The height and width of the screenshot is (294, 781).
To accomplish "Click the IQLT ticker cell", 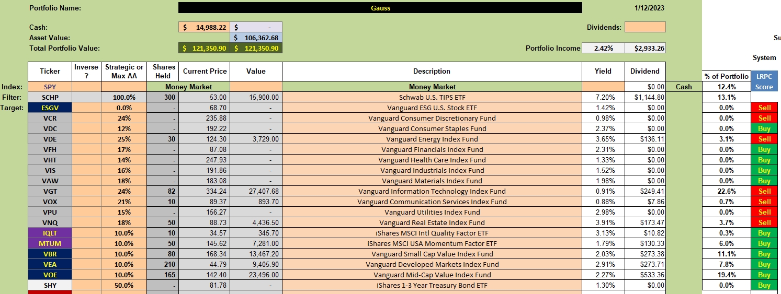I will pos(50,233).
